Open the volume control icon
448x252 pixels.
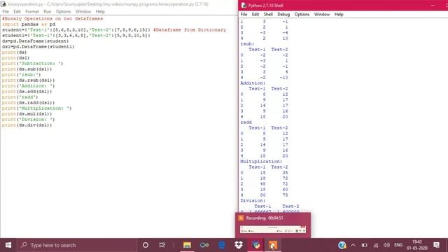pos(386,245)
